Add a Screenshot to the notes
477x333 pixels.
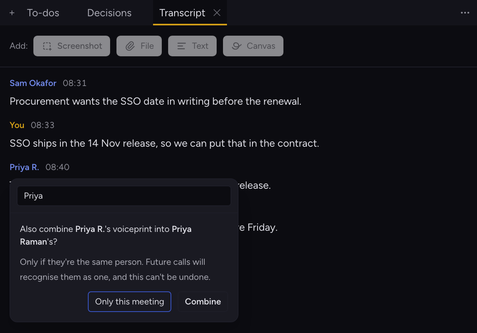[x=72, y=46]
